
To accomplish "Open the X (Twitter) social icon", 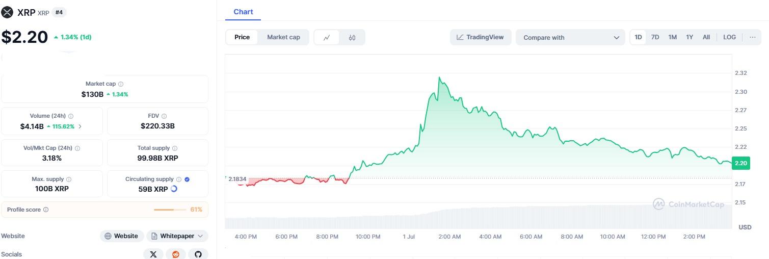I will (153, 254).
